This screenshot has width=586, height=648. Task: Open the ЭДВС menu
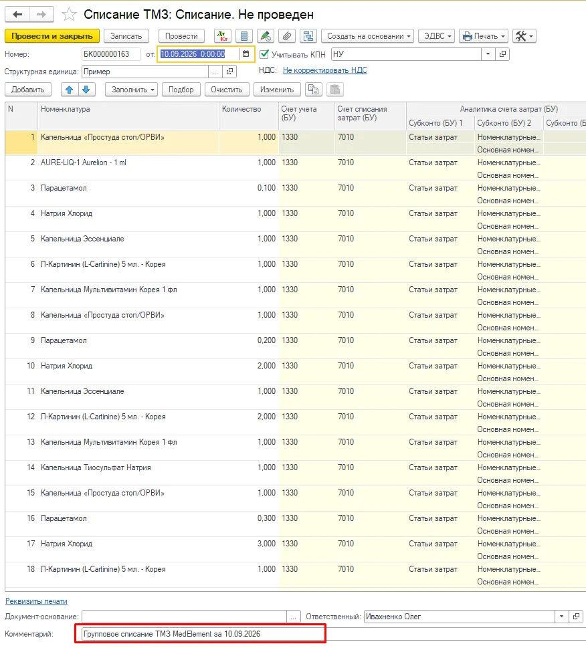436,36
